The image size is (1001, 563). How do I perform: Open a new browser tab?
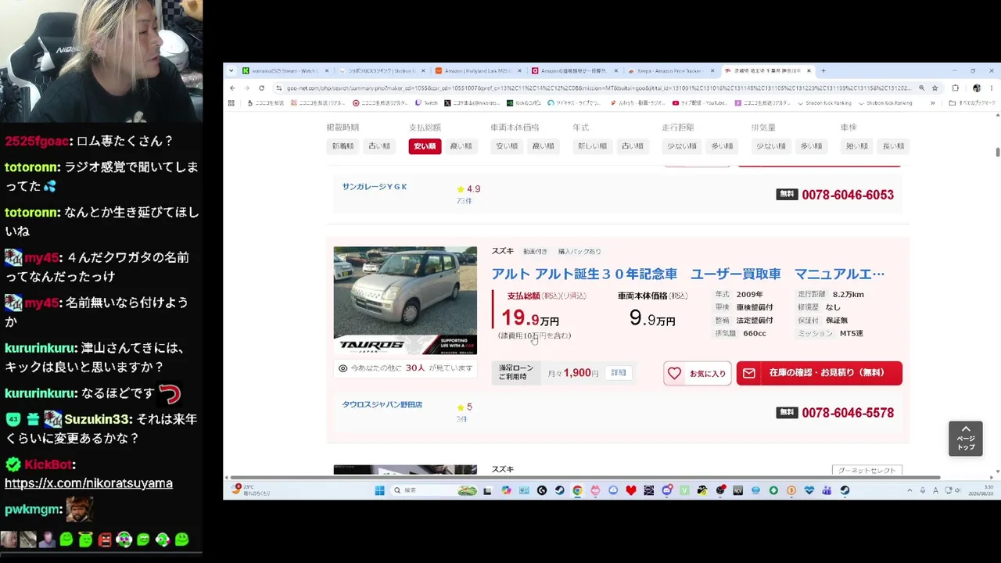[823, 71]
